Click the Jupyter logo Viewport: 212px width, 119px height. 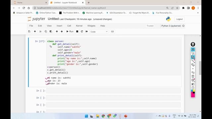[x=36, y=19]
